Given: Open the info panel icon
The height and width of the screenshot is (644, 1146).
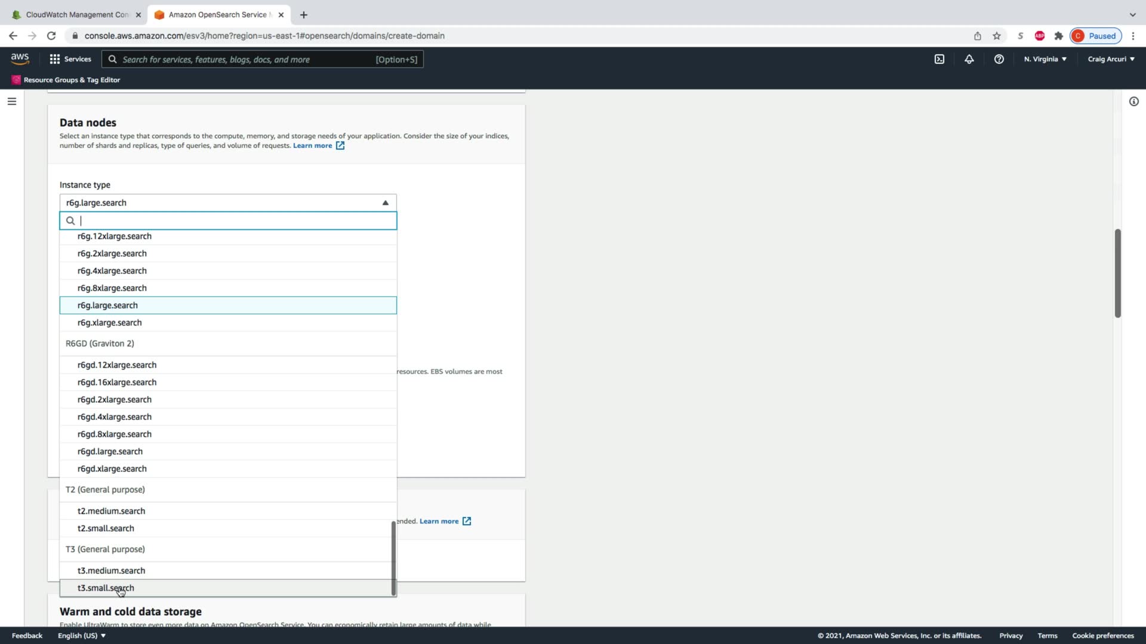Looking at the screenshot, I should pos(1133,101).
